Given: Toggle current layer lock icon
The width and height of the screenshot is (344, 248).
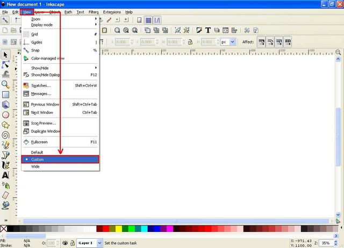Looking at the screenshot, I should (x=73, y=243).
